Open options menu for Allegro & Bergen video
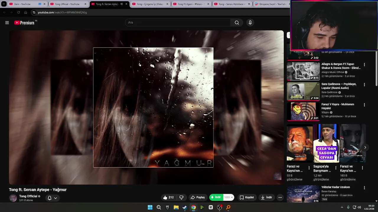 click(x=364, y=65)
